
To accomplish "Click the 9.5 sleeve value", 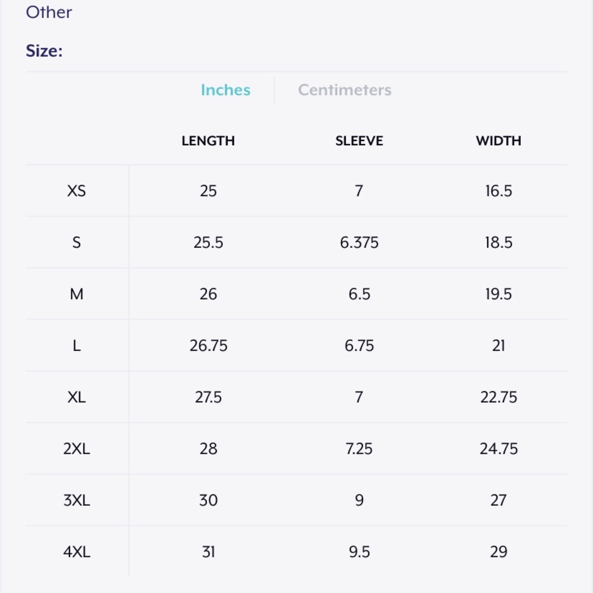I will pos(359,551).
